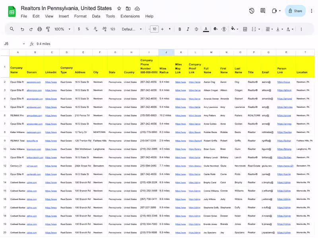
Task: Open the Extensions menu
Action: coord(130,16)
